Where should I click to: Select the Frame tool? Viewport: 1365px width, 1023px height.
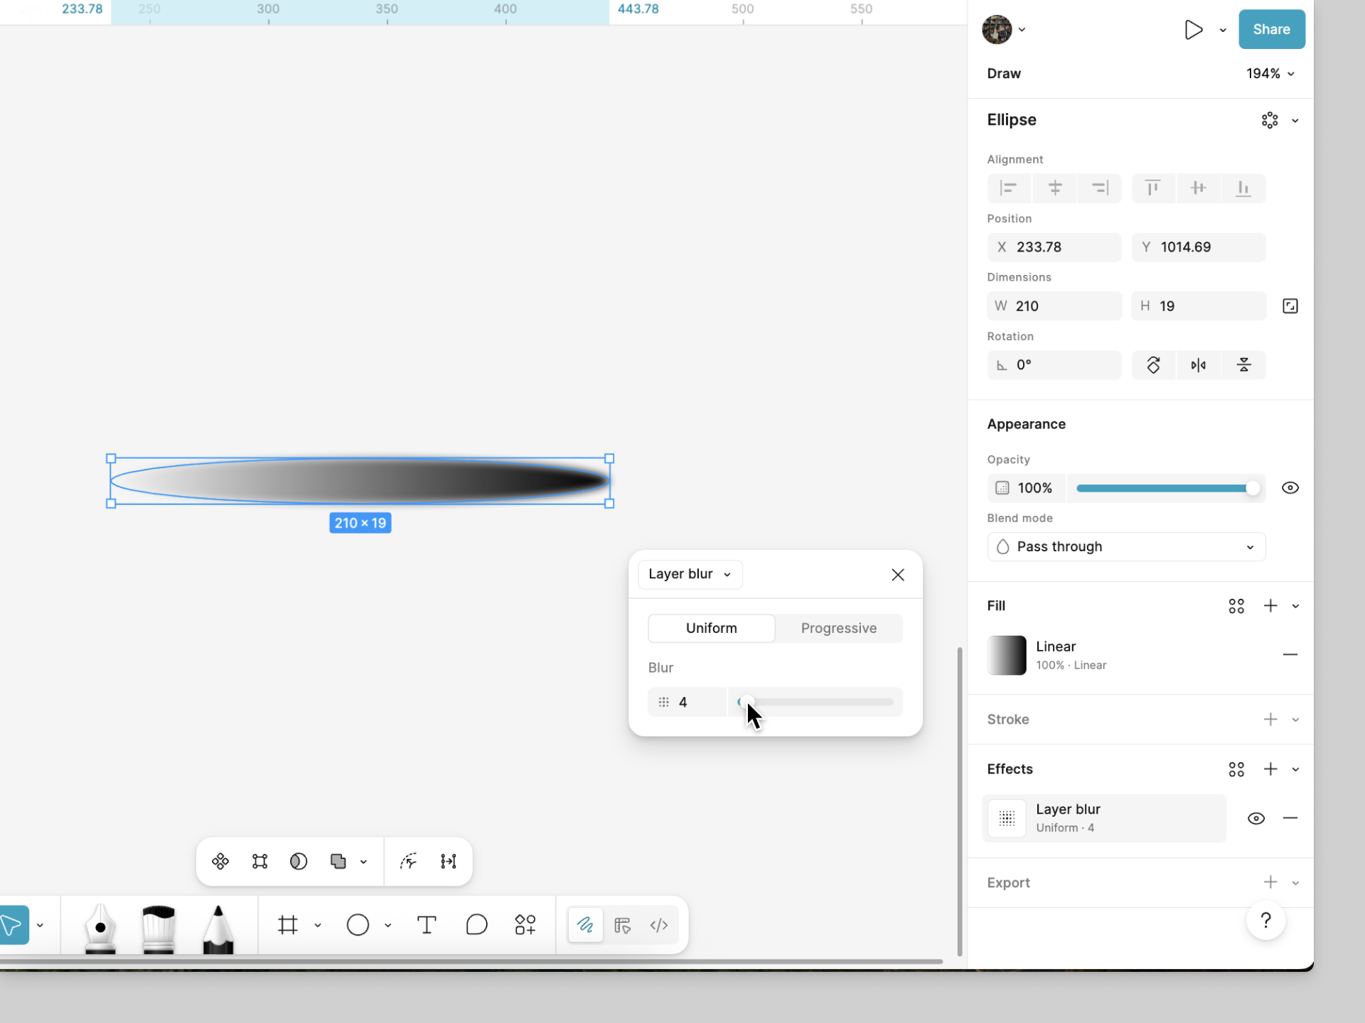coord(288,925)
